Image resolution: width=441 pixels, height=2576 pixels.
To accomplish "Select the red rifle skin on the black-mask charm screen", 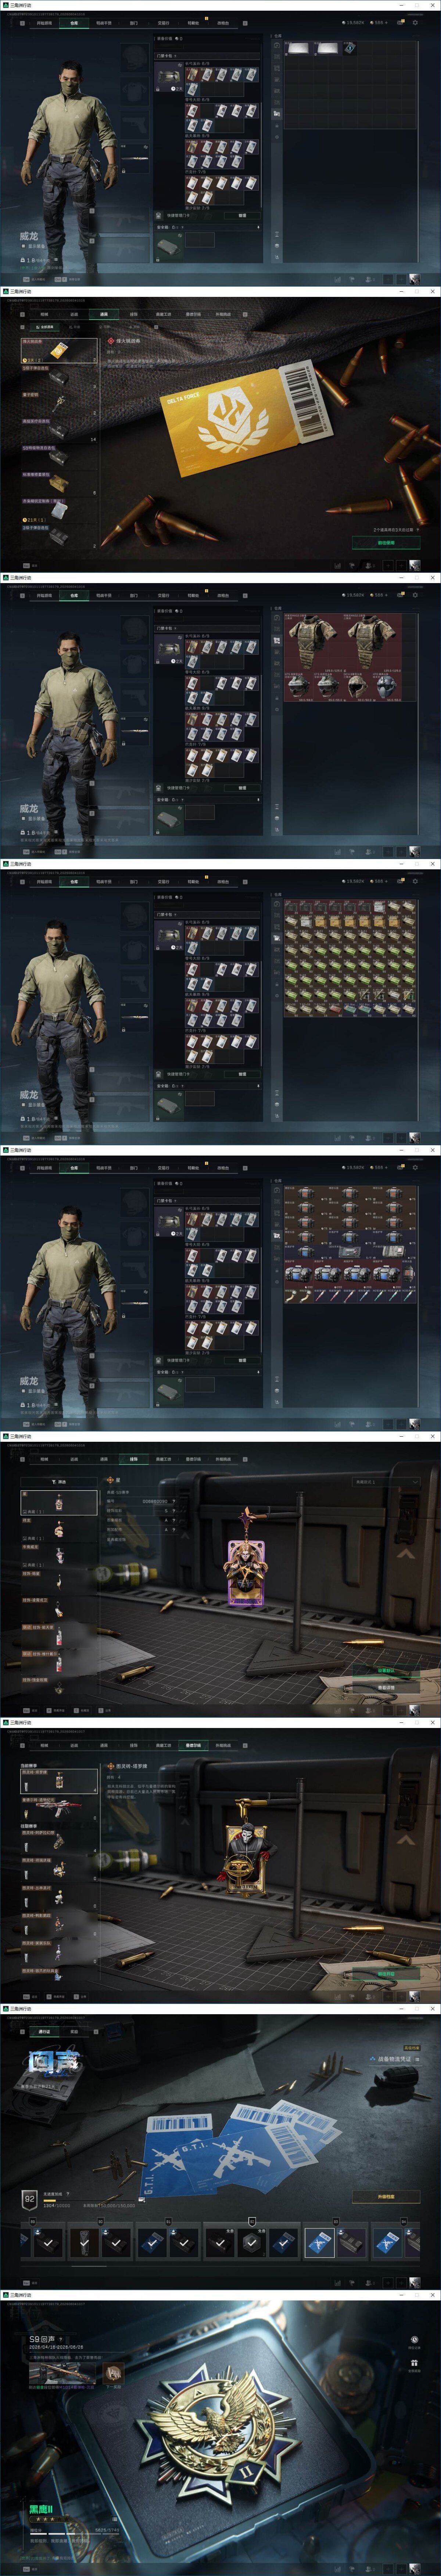I will coord(59,1808).
